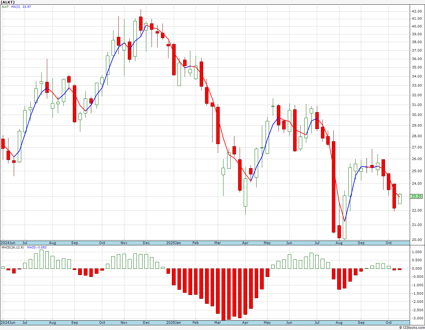
Task: Click 2024Jun on the MACD panel date axis
Action: [x=8, y=322]
